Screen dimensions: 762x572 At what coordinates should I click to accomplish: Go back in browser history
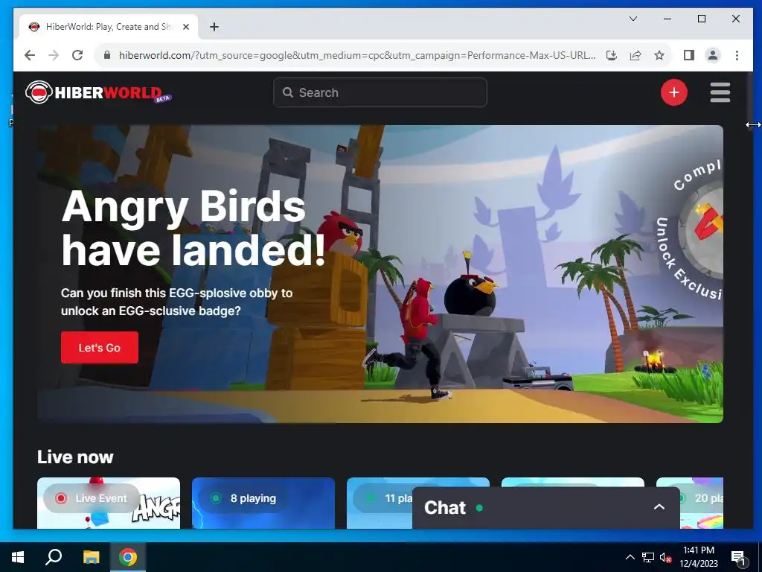pos(30,55)
